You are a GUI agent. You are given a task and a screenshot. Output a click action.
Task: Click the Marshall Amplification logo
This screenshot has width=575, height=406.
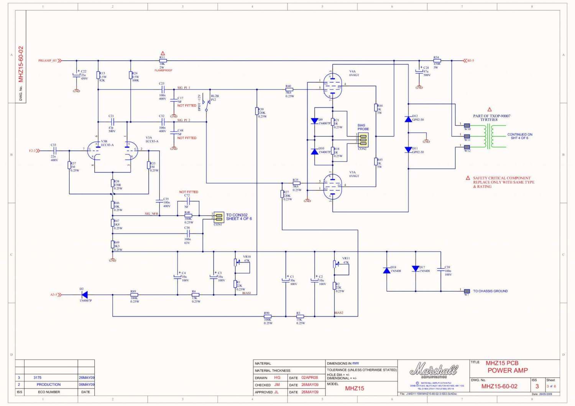point(434,371)
